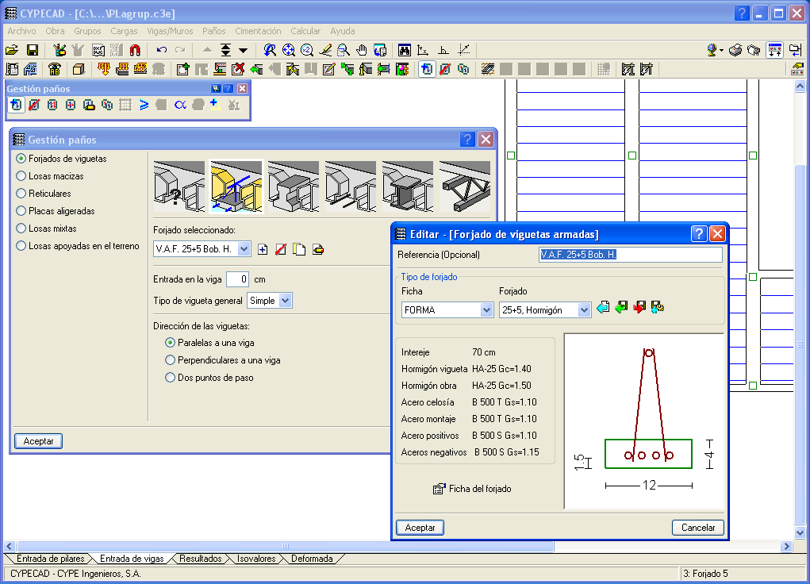Viewport: 810px width, 584px height.
Task: Open the Obra menu
Action: pyautogui.click(x=55, y=31)
